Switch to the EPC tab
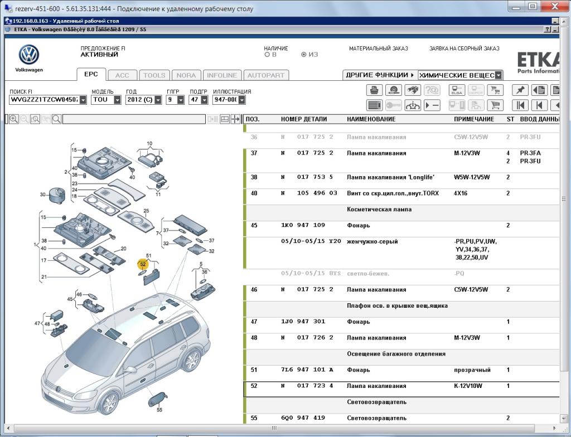The height and width of the screenshot is (437, 571). click(x=91, y=74)
